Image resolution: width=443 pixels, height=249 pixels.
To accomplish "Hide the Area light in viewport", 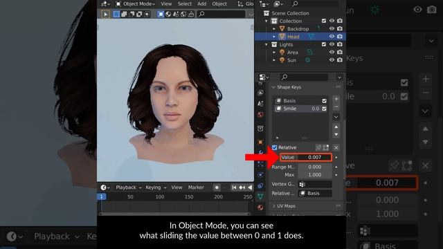I will pos(332,53).
